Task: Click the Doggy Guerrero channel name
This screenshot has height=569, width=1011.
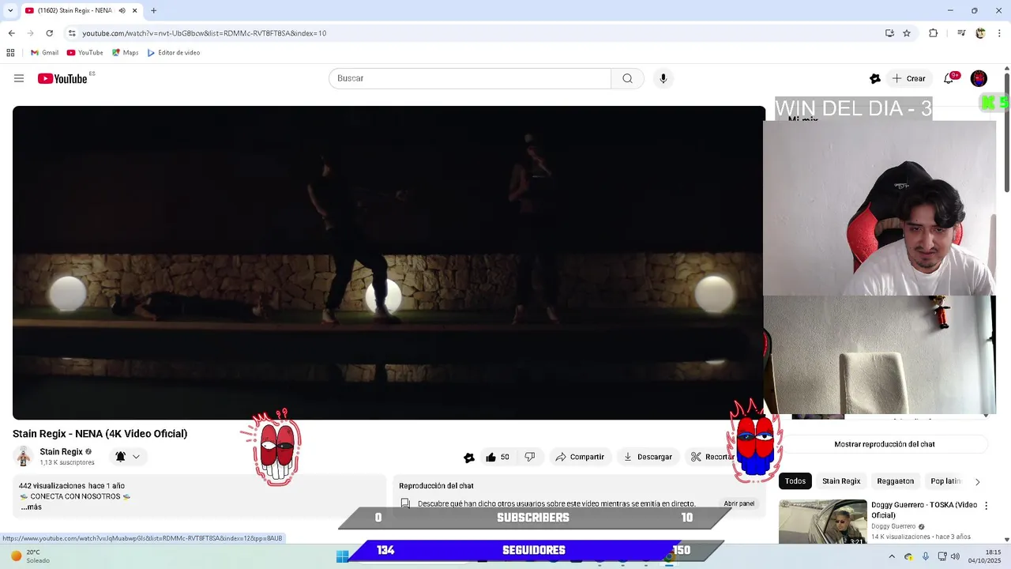Action: [x=893, y=526]
